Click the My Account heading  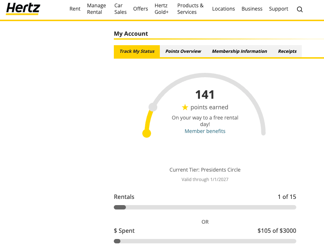[x=131, y=34]
